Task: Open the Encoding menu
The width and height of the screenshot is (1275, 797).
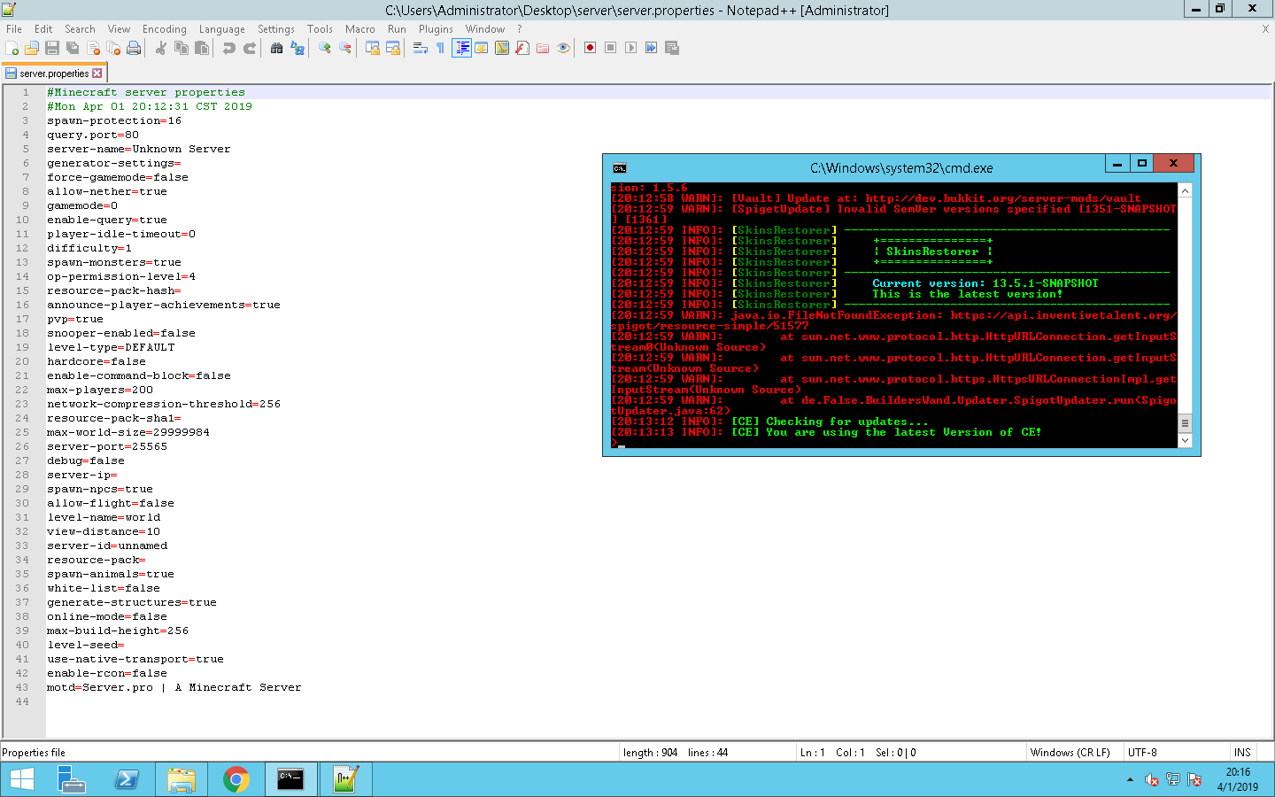Action: tap(164, 29)
